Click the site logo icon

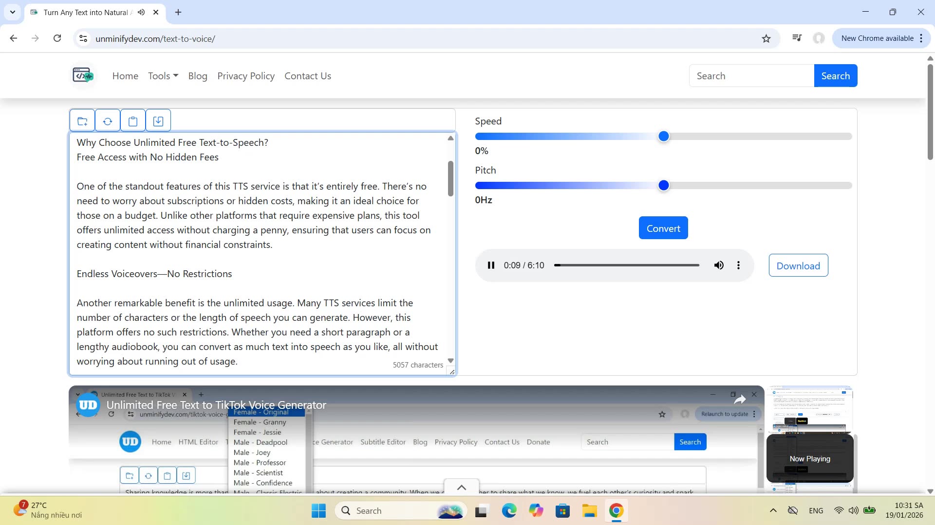83,75
